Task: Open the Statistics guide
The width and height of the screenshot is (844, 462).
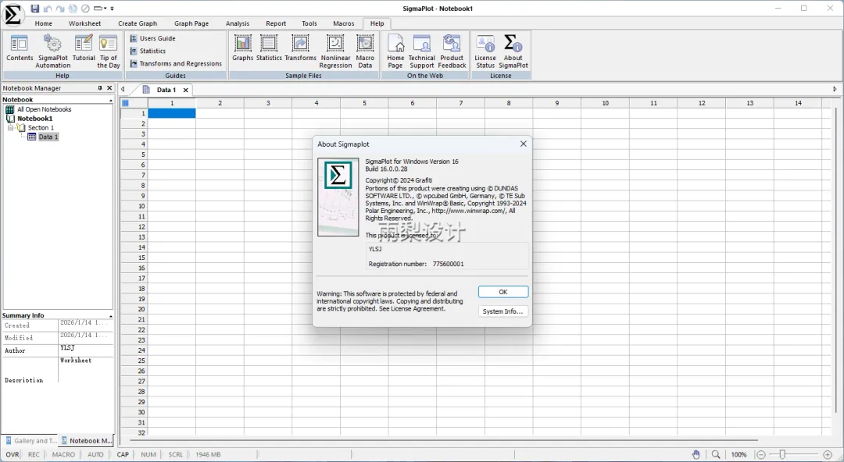Action: (148, 51)
